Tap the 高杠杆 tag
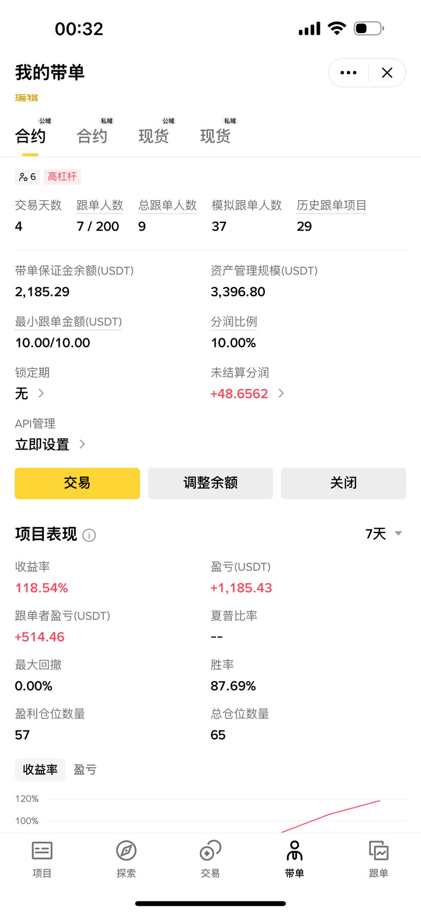The width and height of the screenshot is (421, 914). [x=62, y=177]
